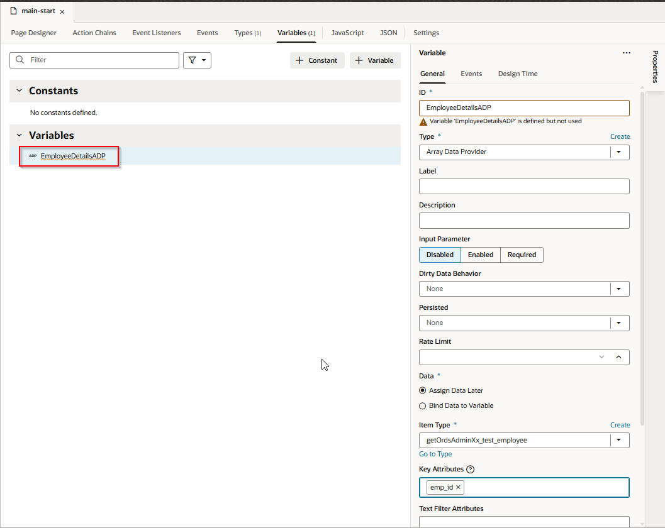Set Input Parameter to Enabled
This screenshot has height=528, width=665.
point(480,255)
